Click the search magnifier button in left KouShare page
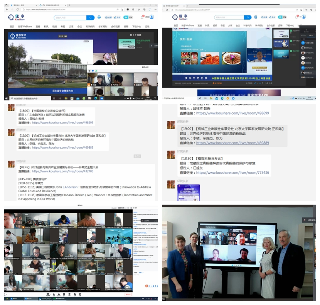The height and width of the screenshot is (305, 320). (x=91, y=17)
